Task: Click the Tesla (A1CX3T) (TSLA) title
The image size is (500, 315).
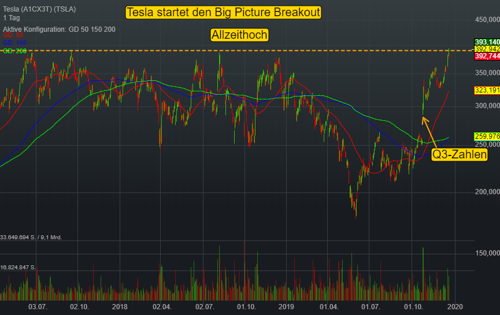Action: pyautogui.click(x=39, y=9)
